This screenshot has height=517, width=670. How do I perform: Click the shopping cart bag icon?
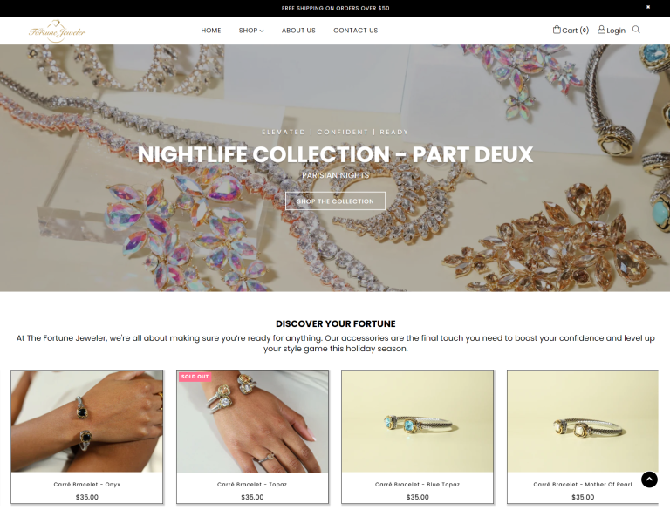(x=557, y=30)
